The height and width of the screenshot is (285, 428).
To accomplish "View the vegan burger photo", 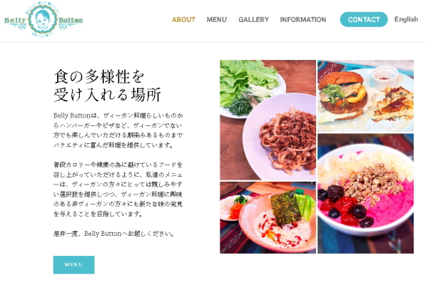I will pos(365,96).
